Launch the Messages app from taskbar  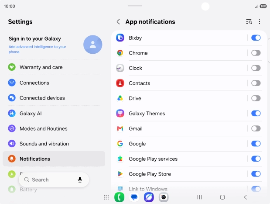pyautogui.click(x=134, y=197)
